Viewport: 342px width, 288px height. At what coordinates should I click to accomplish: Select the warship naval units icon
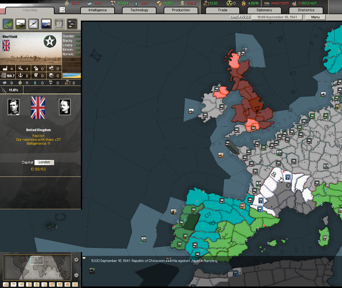46,24
